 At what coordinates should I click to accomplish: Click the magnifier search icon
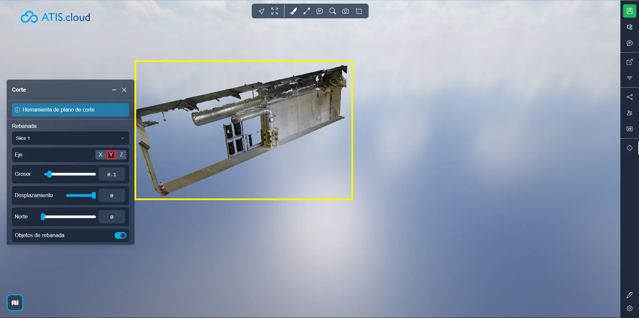(x=332, y=11)
